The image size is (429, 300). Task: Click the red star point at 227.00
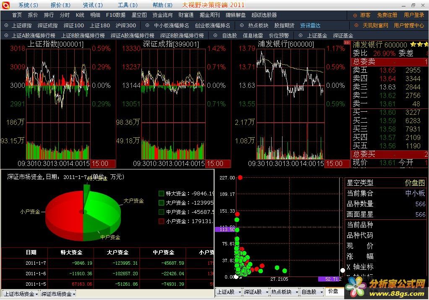240,178
